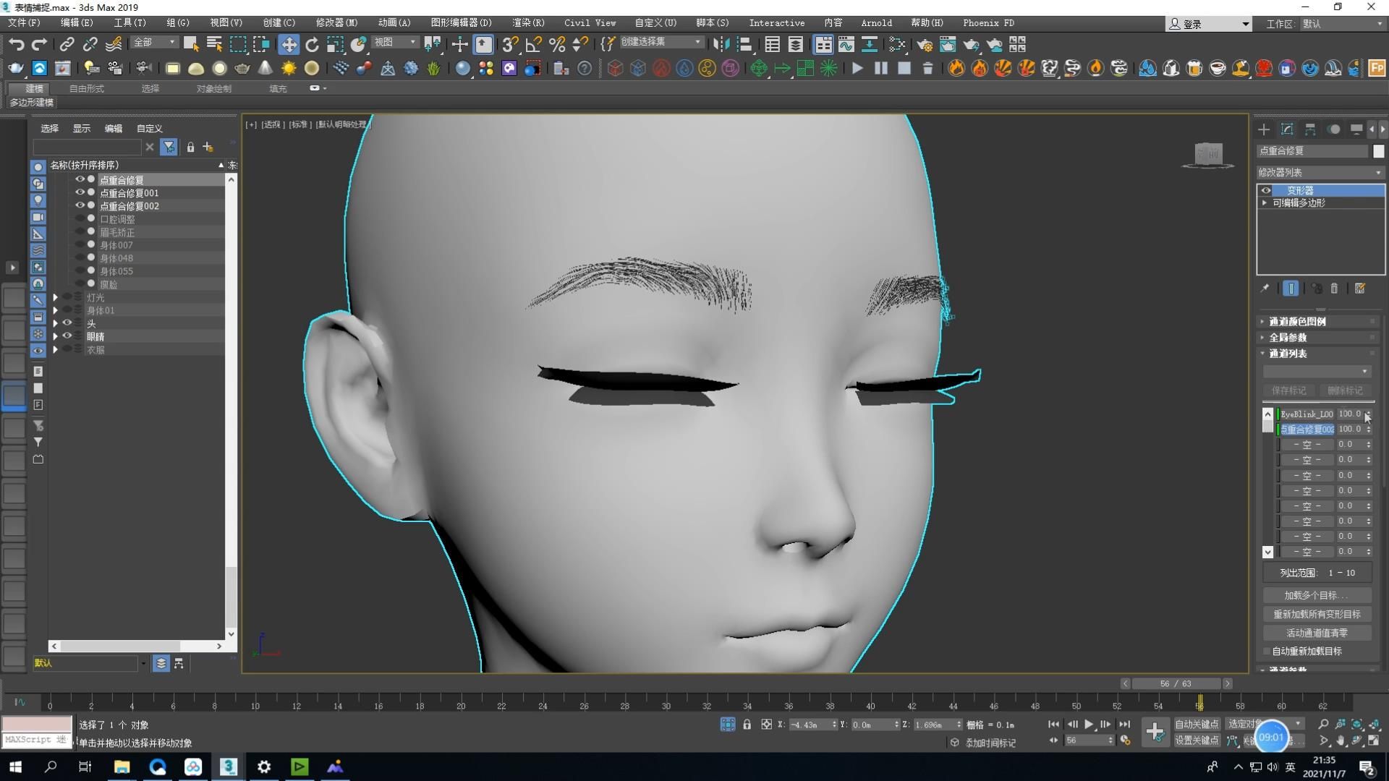Viewport: 1389px width, 781px height.
Task: Remove modifier with trash icon
Action: click(1335, 289)
